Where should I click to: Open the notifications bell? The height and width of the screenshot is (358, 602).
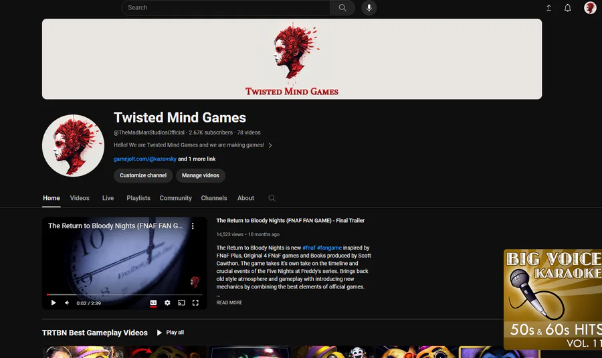click(x=567, y=7)
